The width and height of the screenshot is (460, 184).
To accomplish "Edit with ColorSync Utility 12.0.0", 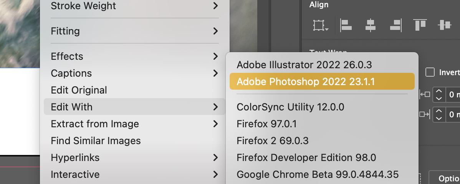I will tap(322, 107).
